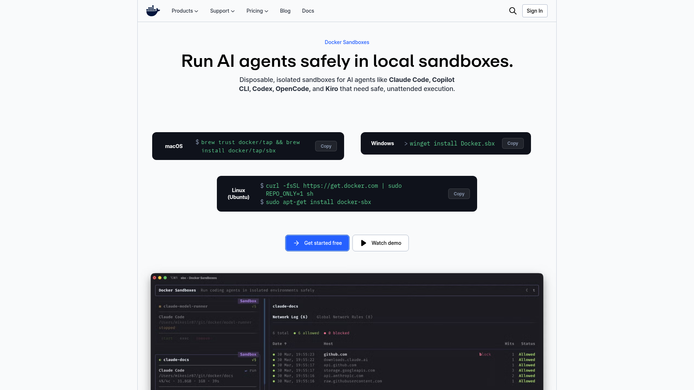This screenshot has height=390, width=694.
Task: Copy the macOS brew install command
Action: click(326, 146)
